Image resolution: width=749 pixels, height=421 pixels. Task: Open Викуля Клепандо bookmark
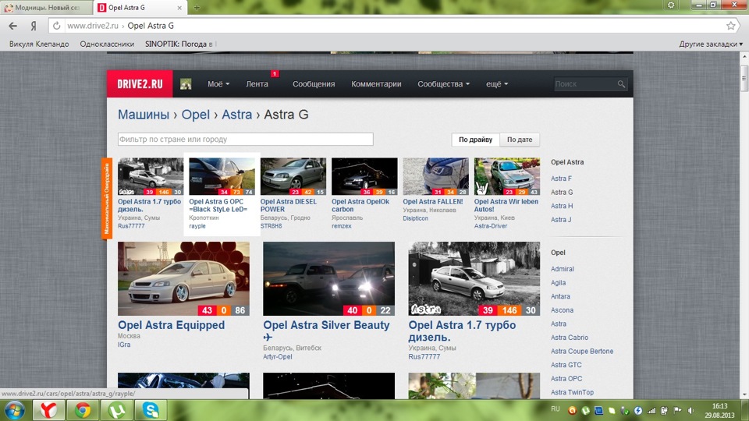coord(39,44)
